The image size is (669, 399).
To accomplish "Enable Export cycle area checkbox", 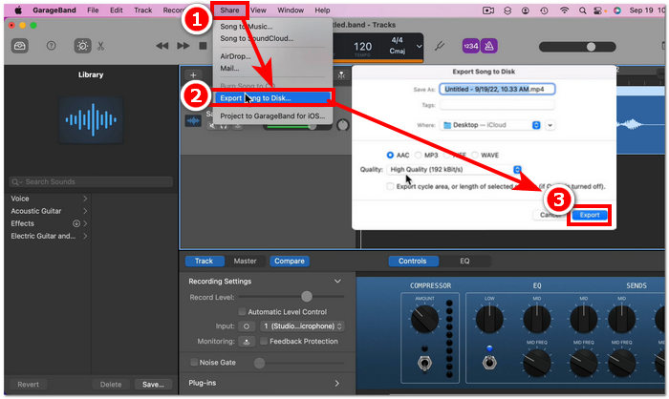I will (390, 186).
